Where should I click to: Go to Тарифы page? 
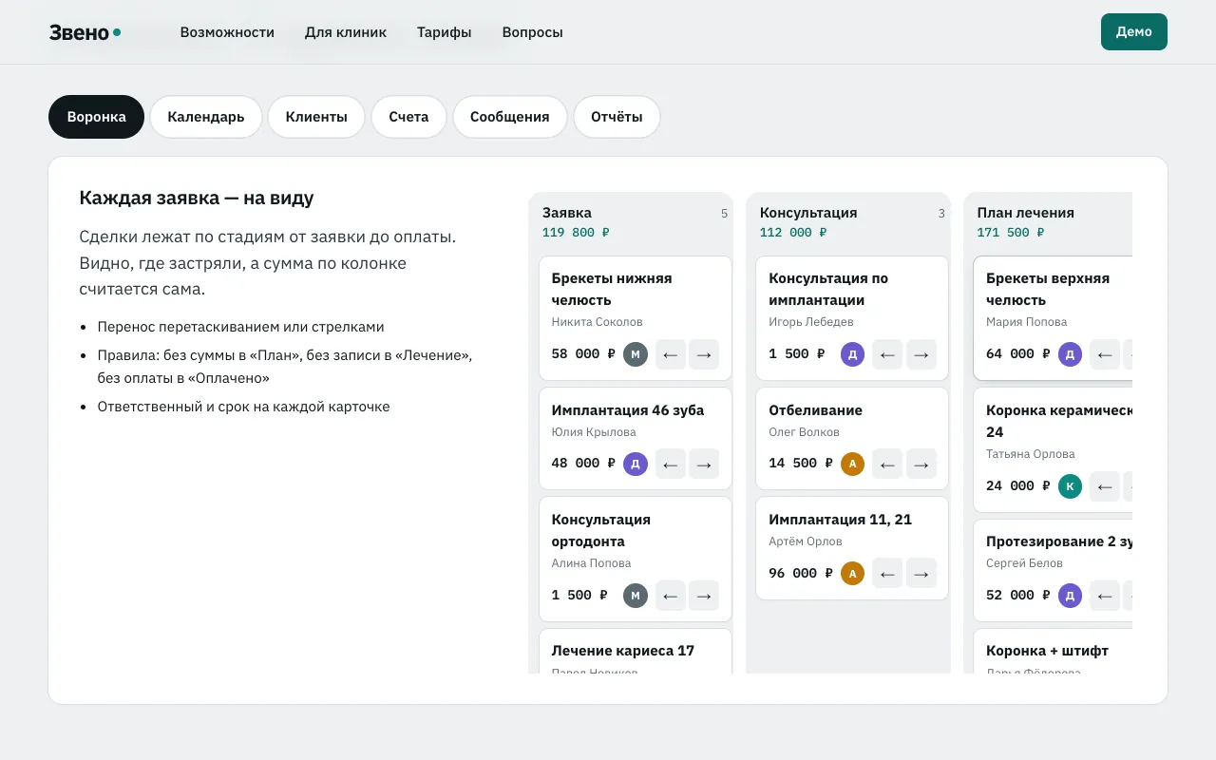[x=444, y=32]
